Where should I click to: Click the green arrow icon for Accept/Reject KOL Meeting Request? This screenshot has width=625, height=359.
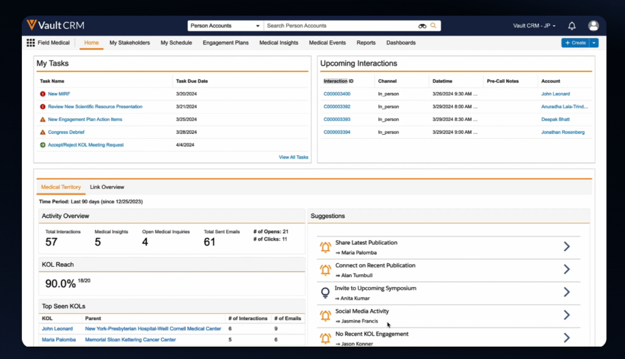coord(42,145)
